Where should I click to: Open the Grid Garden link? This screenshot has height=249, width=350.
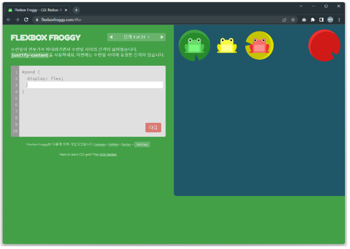(108, 155)
